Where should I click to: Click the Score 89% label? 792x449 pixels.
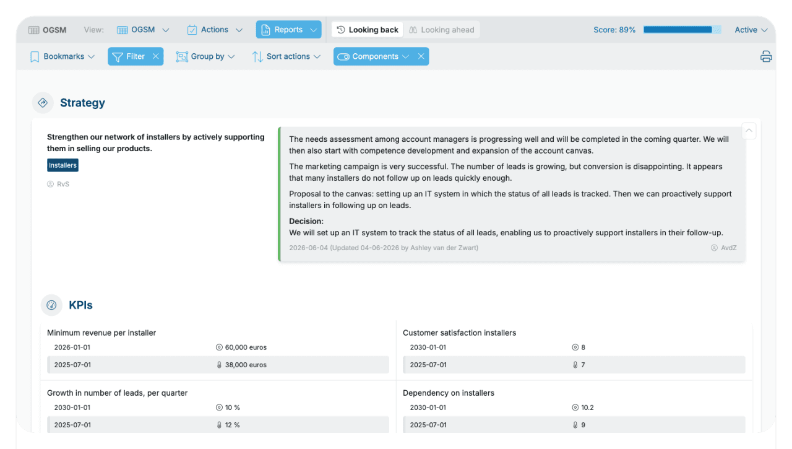pos(614,30)
